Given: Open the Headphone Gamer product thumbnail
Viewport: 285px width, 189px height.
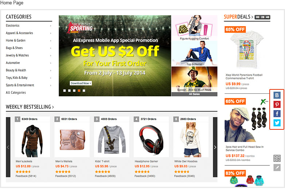Looking at the screenshot, I should coord(151,139).
